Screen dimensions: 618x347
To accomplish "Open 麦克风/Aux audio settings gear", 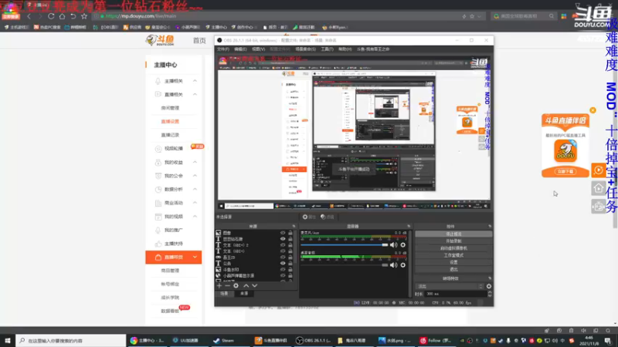I will click(x=402, y=244).
